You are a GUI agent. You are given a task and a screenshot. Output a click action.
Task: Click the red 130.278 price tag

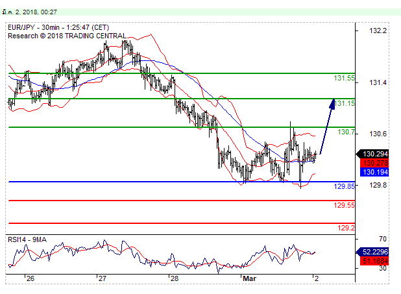click(374, 163)
